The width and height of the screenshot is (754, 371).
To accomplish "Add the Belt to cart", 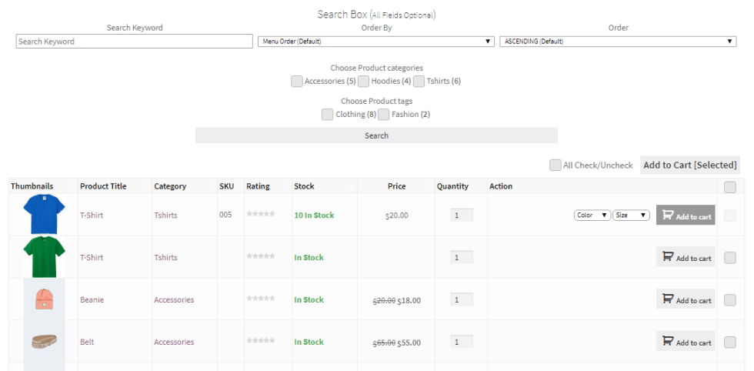I will click(x=686, y=341).
